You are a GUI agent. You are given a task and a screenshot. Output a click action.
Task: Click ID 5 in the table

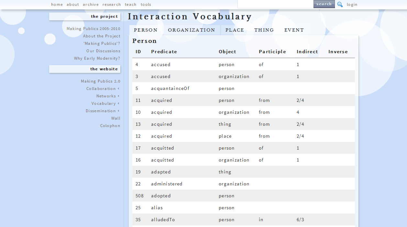(x=137, y=88)
